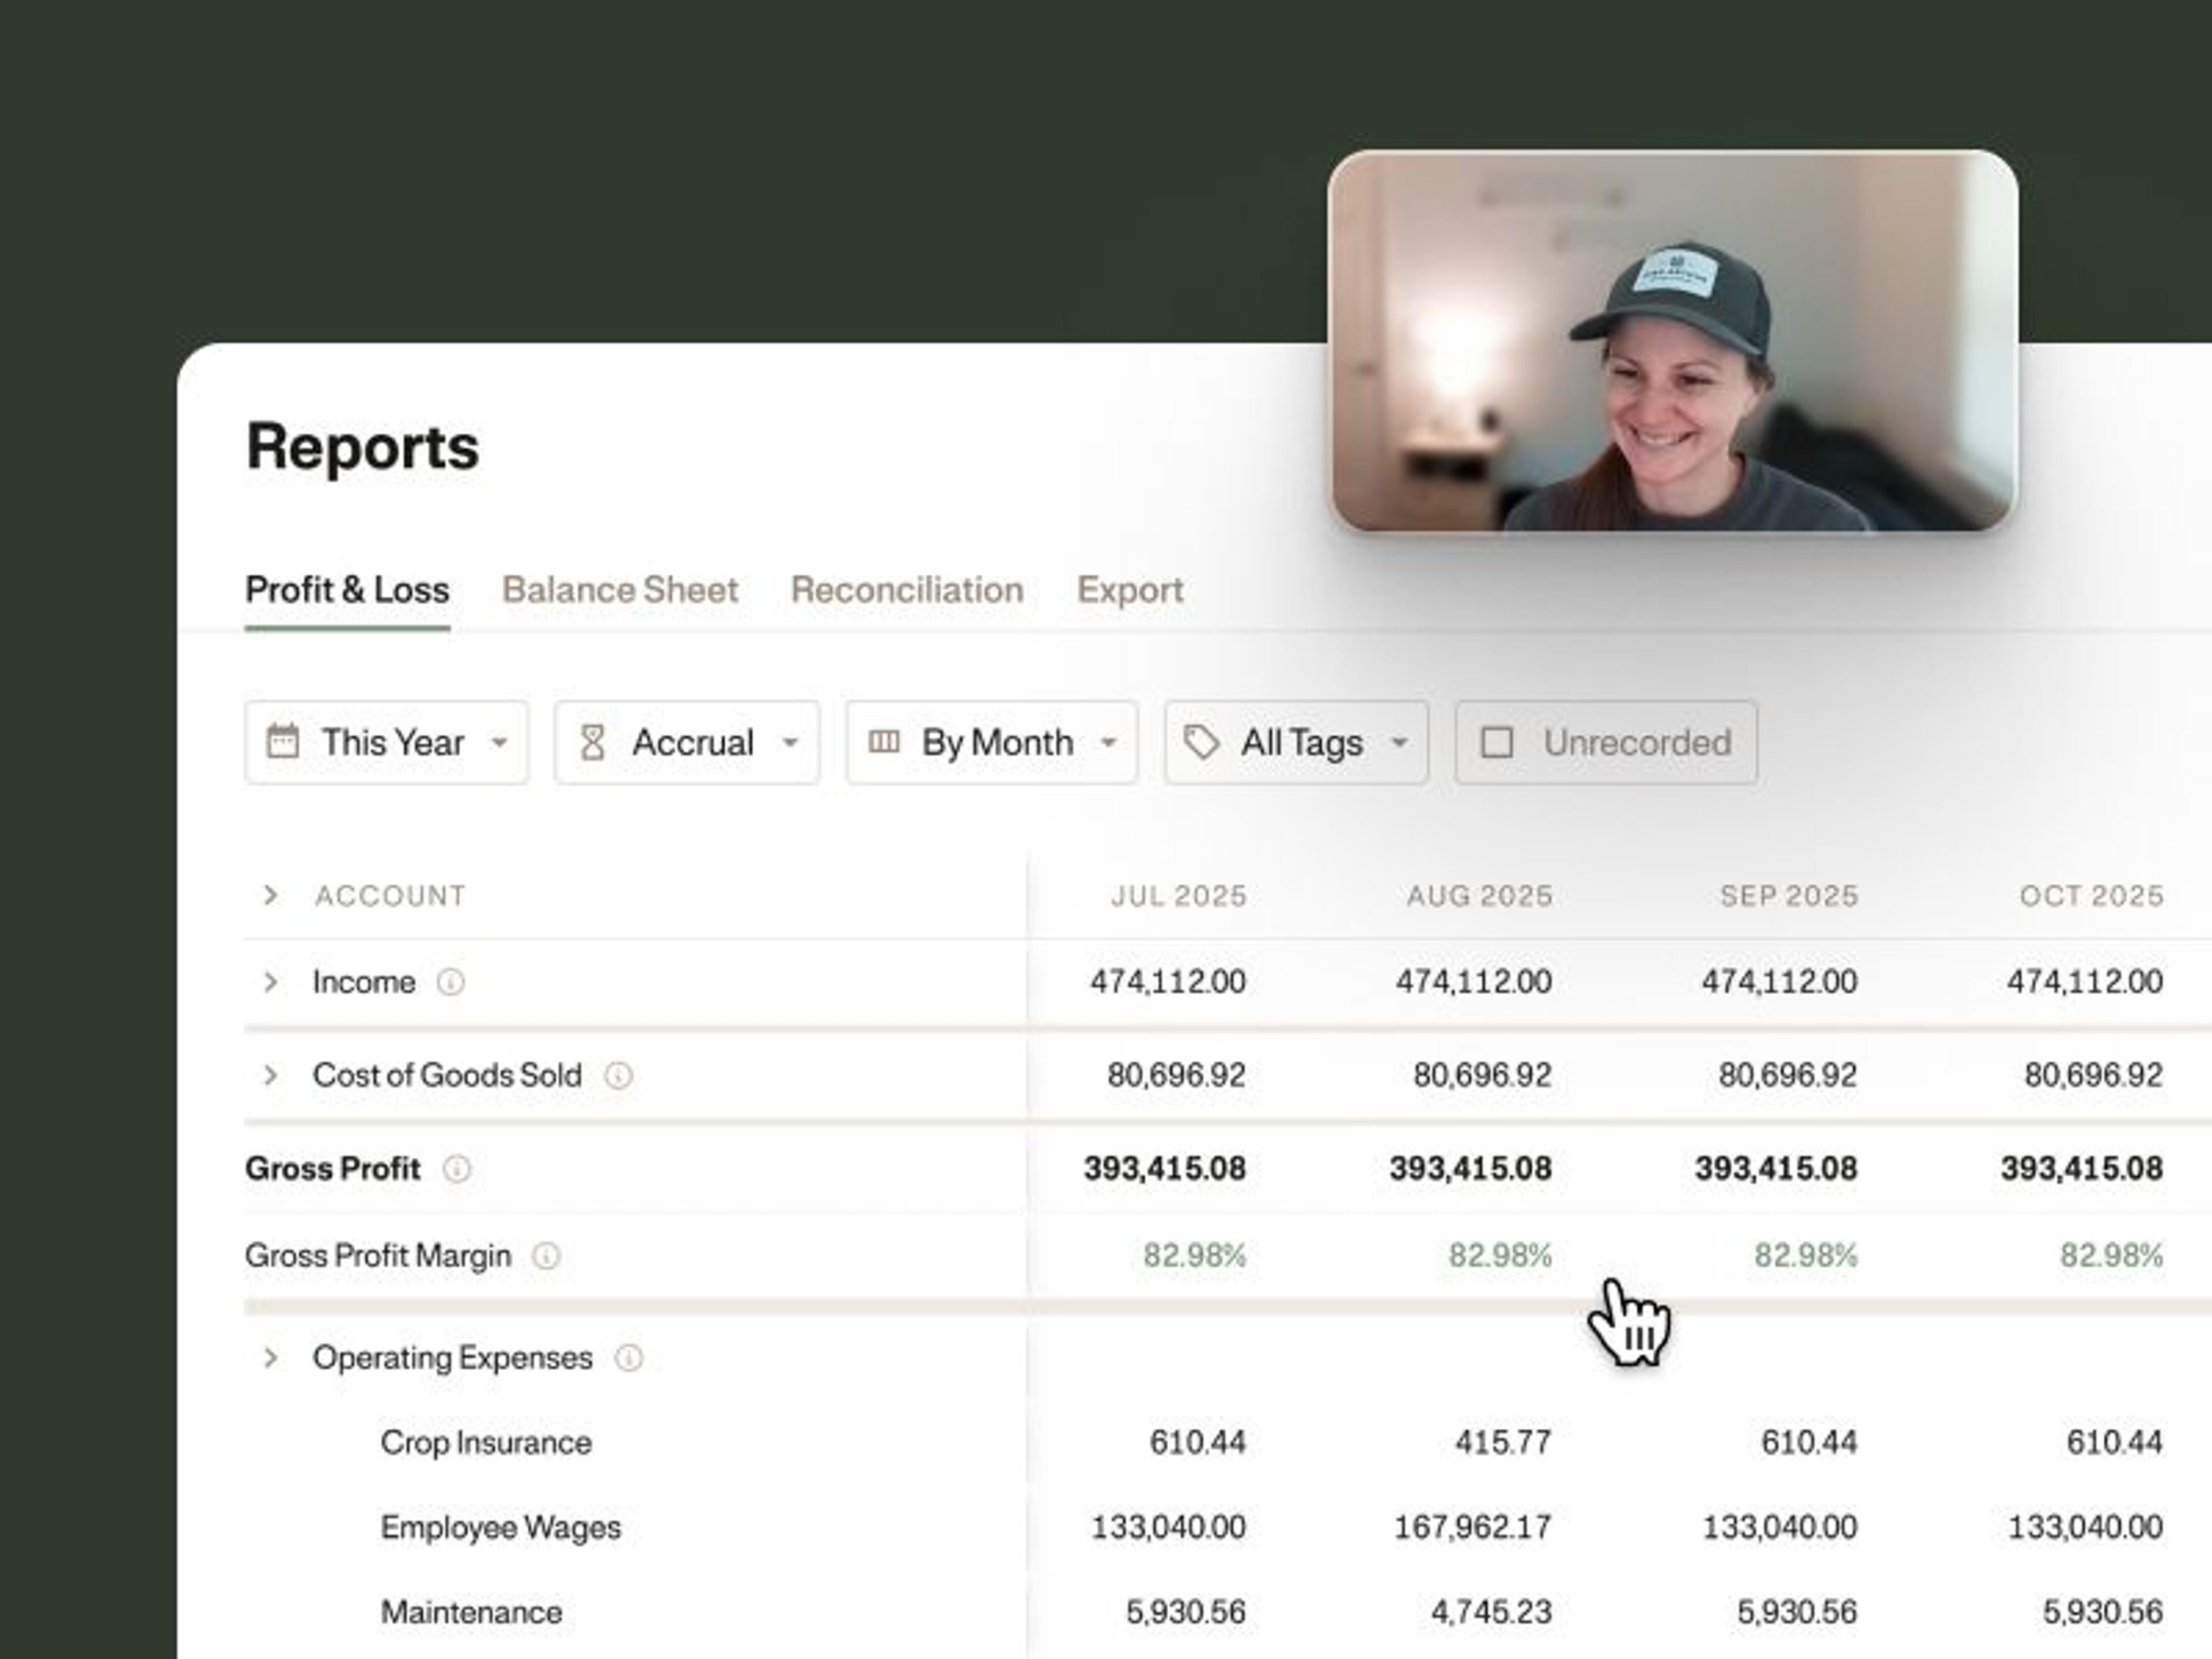Click the webcam video thumbnail
This screenshot has height=1659, width=2212.
pos(1672,341)
